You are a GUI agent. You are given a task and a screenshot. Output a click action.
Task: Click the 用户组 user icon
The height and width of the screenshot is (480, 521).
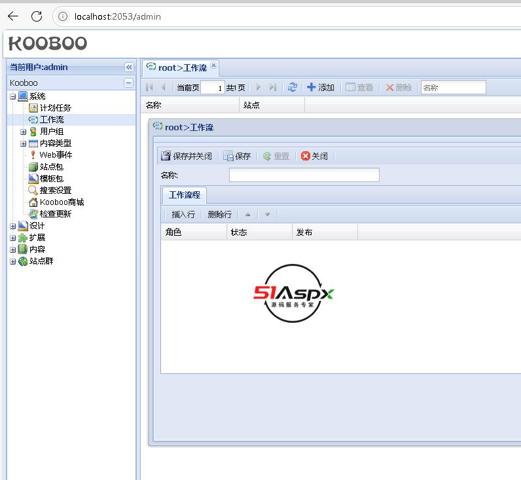coord(33,132)
